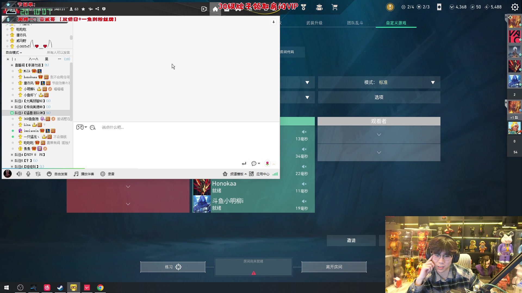Click the 离开房间 leave room button

point(334,267)
